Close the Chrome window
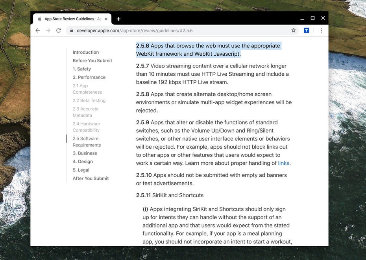Image resolution: width=366 pixels, height=260 pixels. [x=323, y=18]
